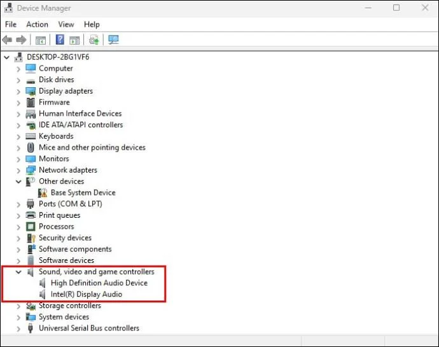Open the Help menu
The width and height of the screenshot is (439, 347).
[x=92, y=24]
